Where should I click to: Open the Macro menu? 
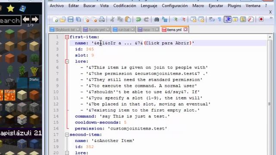click(198, 6)
